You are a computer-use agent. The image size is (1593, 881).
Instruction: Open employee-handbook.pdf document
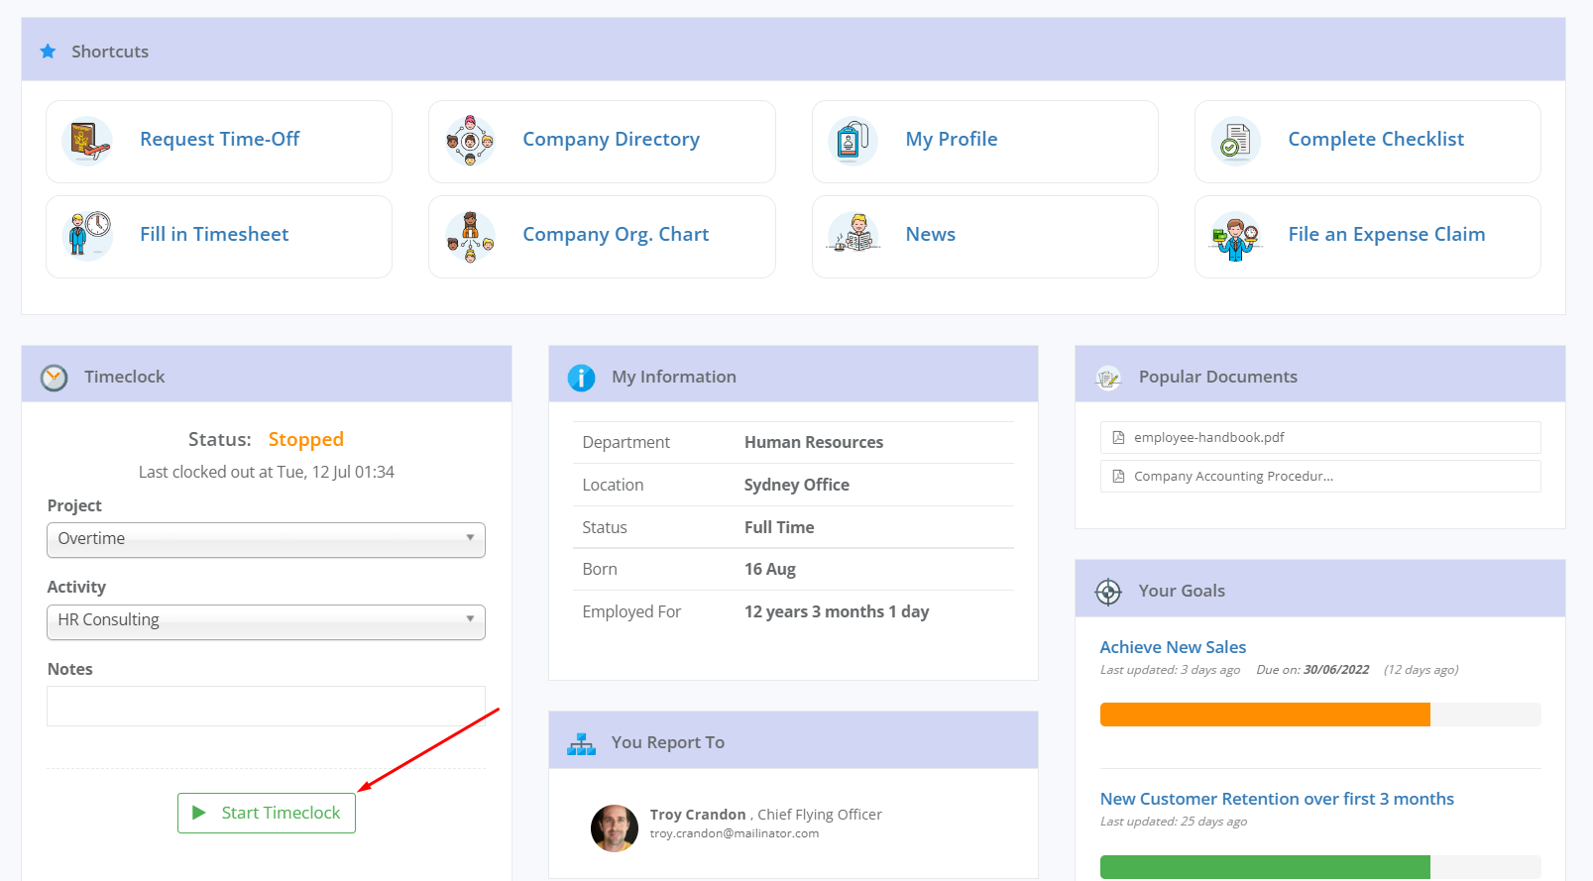pos(1320,437)
